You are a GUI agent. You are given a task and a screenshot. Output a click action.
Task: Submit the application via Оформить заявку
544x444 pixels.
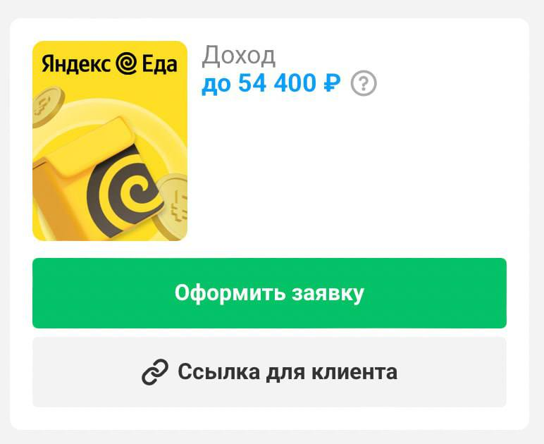269,292
